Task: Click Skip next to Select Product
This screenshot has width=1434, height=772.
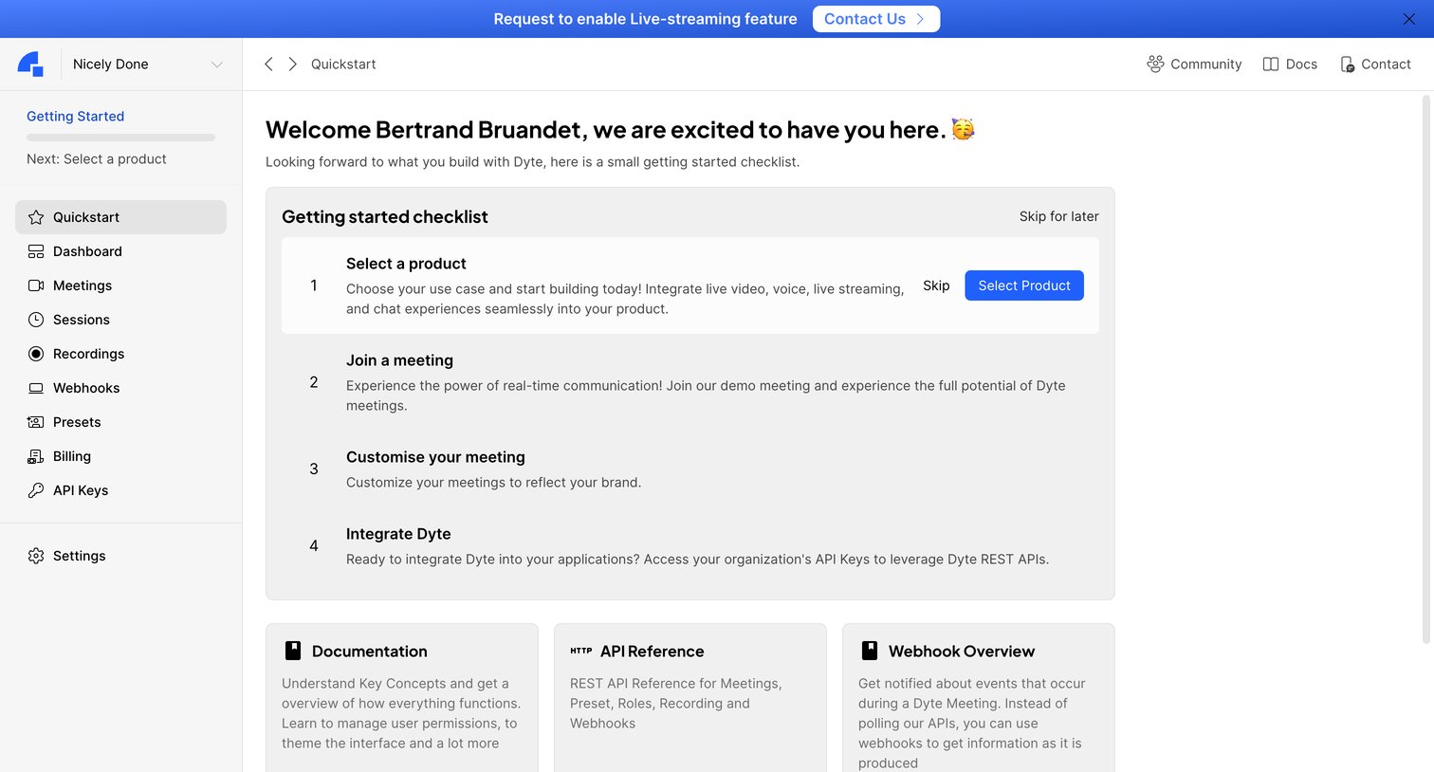Action: (936, 285)
